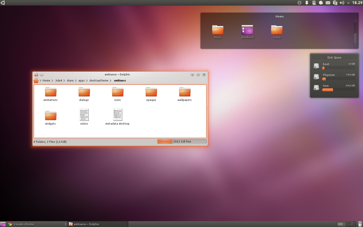Image resolution: width=363 pixels, height=227 pixels.
Task: Click the Show Desktop icon in taskbar
Action: click(x=3, y=224)
